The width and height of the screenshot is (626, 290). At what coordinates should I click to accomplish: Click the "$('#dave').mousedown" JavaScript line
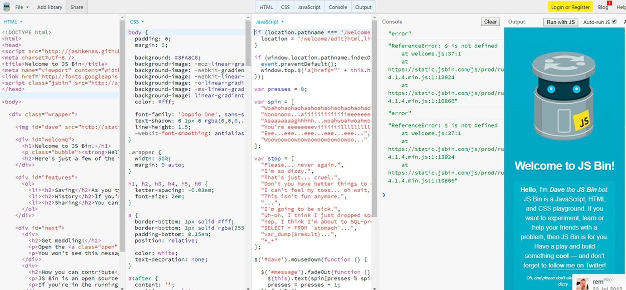(311, 259)
